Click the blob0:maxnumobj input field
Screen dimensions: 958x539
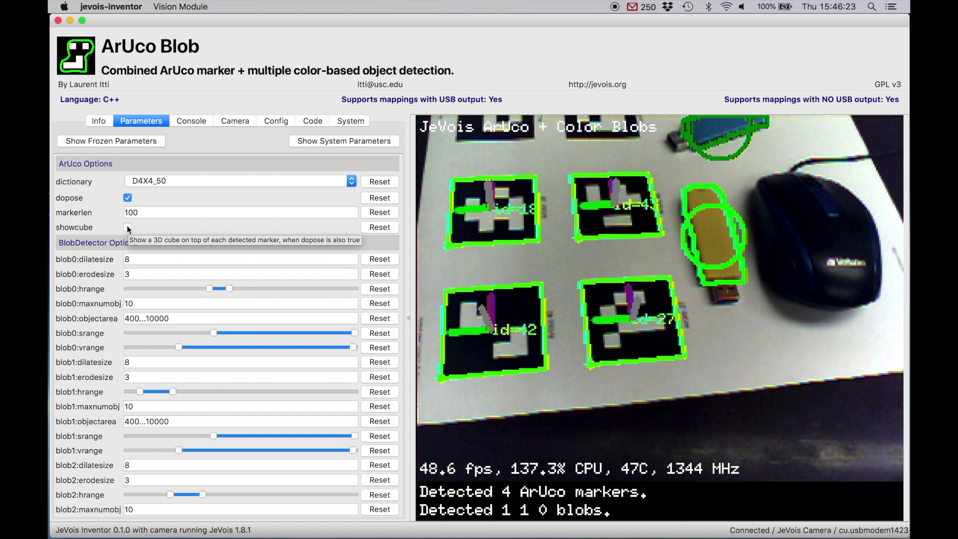[240, 303]
